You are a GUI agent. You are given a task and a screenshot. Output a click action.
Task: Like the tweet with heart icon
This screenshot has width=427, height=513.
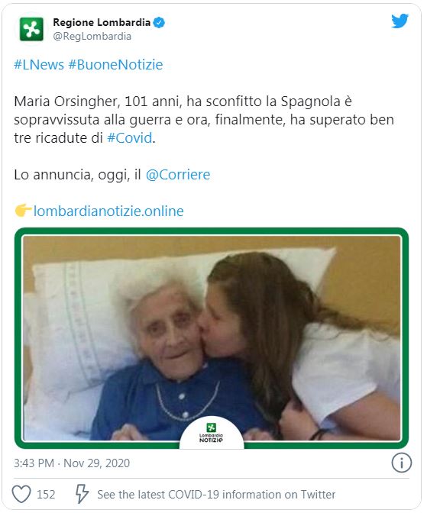(21, 494)
